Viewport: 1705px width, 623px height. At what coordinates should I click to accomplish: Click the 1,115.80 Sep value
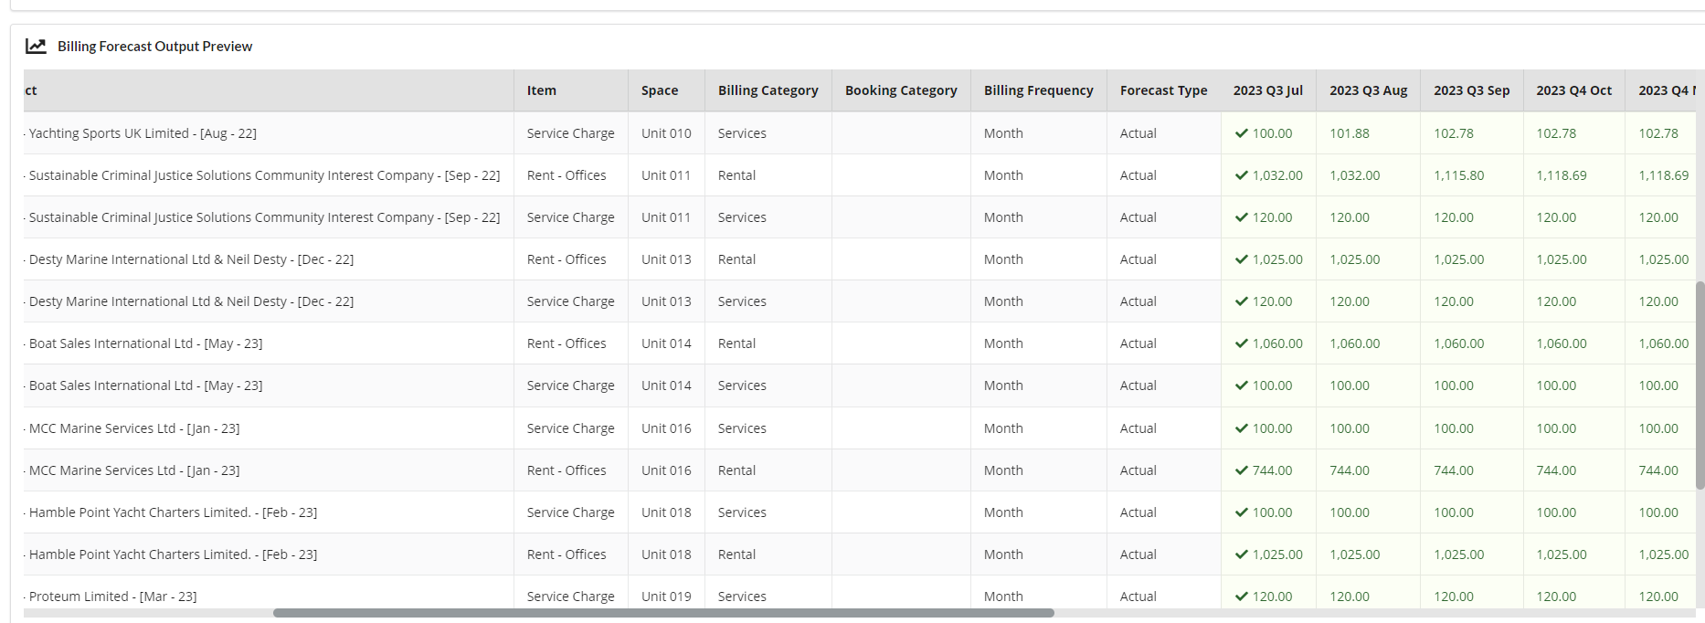point(1458,175)
